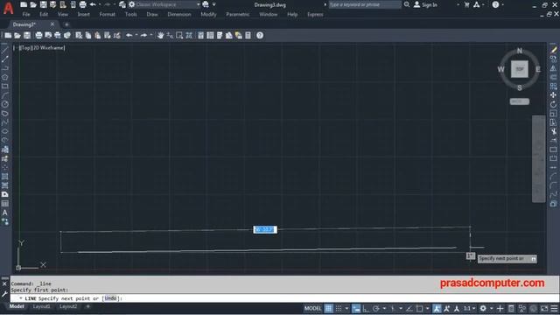Click the Mirror tool in Modify toolbar
The height and width of the screenshot is (315, 560).
(553, 68)
